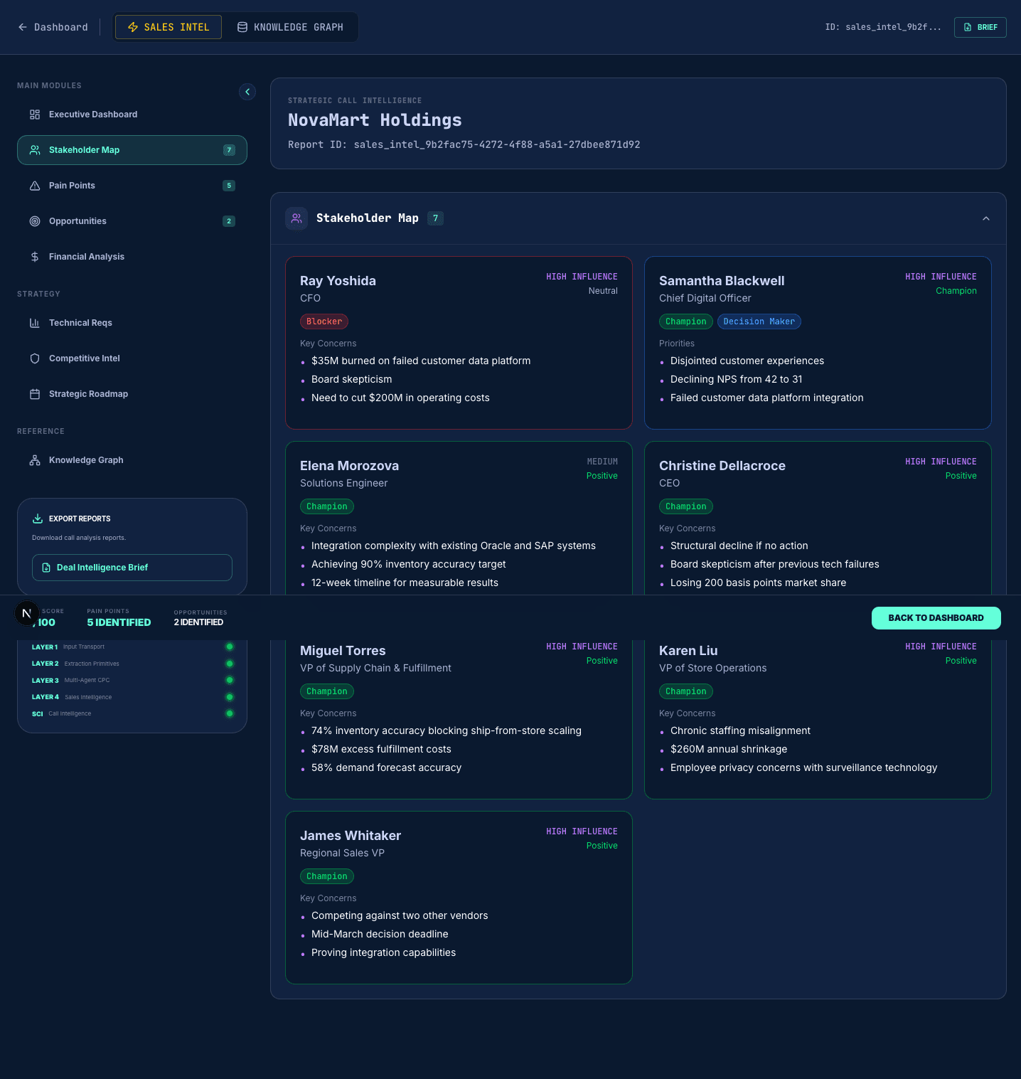Click the 5 IDENTIFIED pain points stat
1021x1079 pixels.
coord(119,622)
